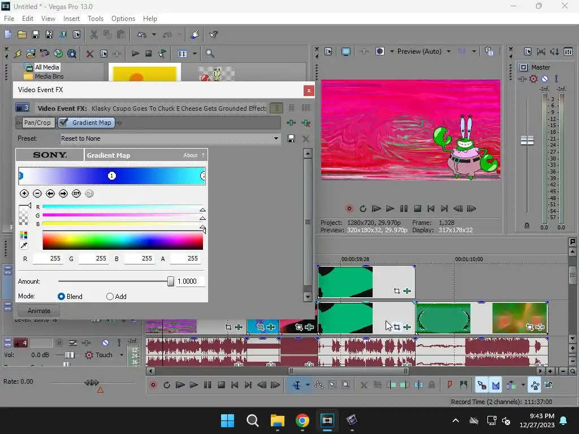Remove the color point with the minus icon
This screenshot has width=579, height=434.
click(37, 193)
